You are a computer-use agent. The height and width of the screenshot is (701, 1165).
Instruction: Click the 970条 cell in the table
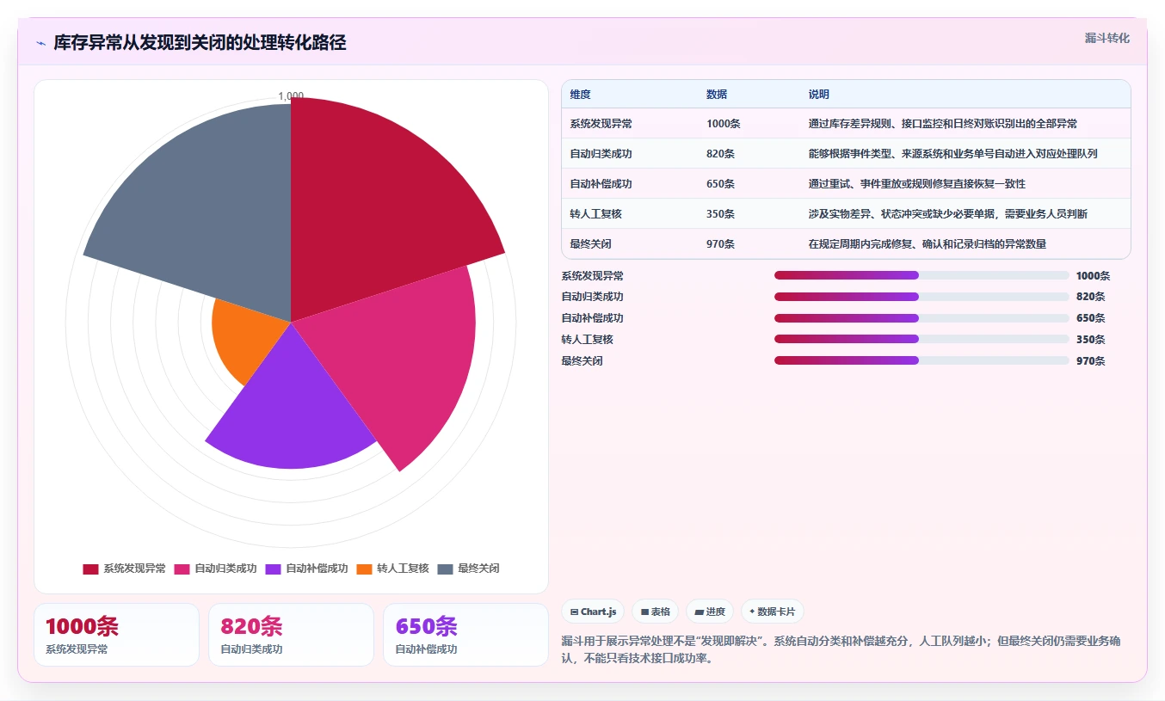coord(720,244)
